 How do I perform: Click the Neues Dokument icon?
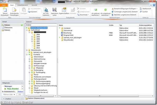(5, 10)
